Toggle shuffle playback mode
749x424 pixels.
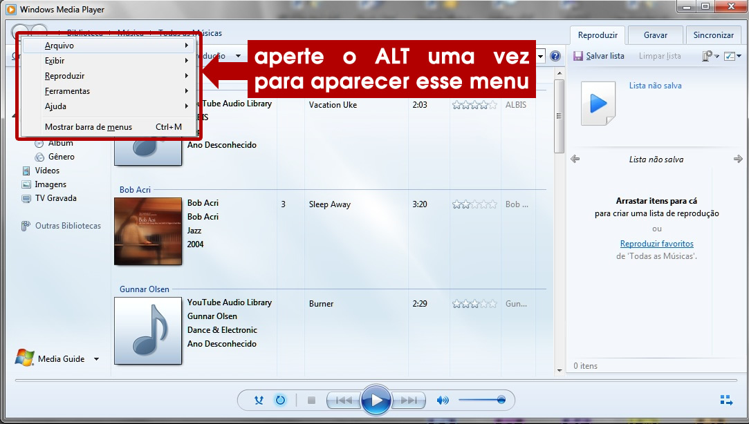258,400
